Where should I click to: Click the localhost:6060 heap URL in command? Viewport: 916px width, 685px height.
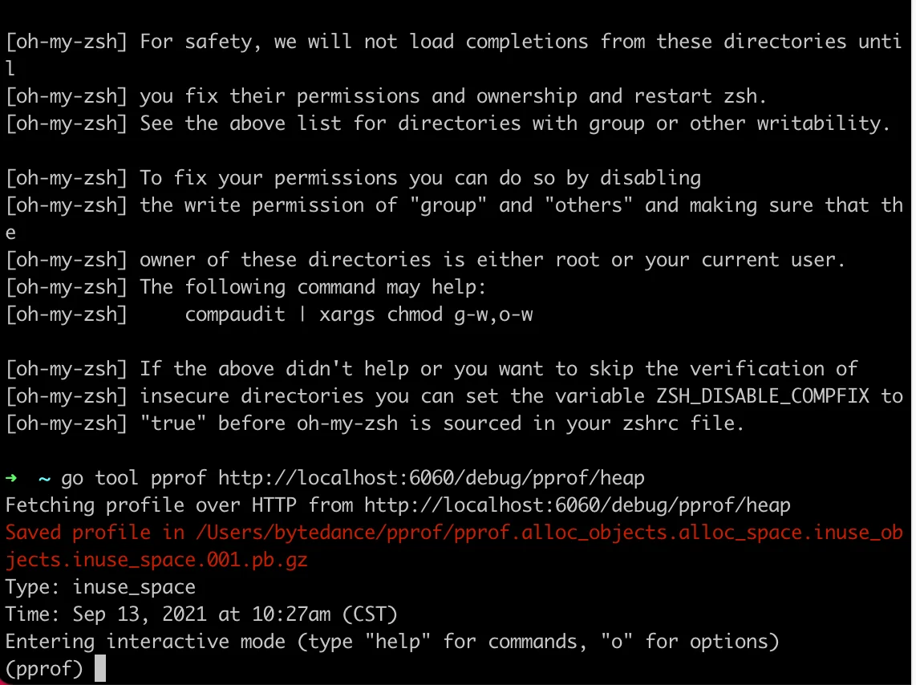(431, 478)
